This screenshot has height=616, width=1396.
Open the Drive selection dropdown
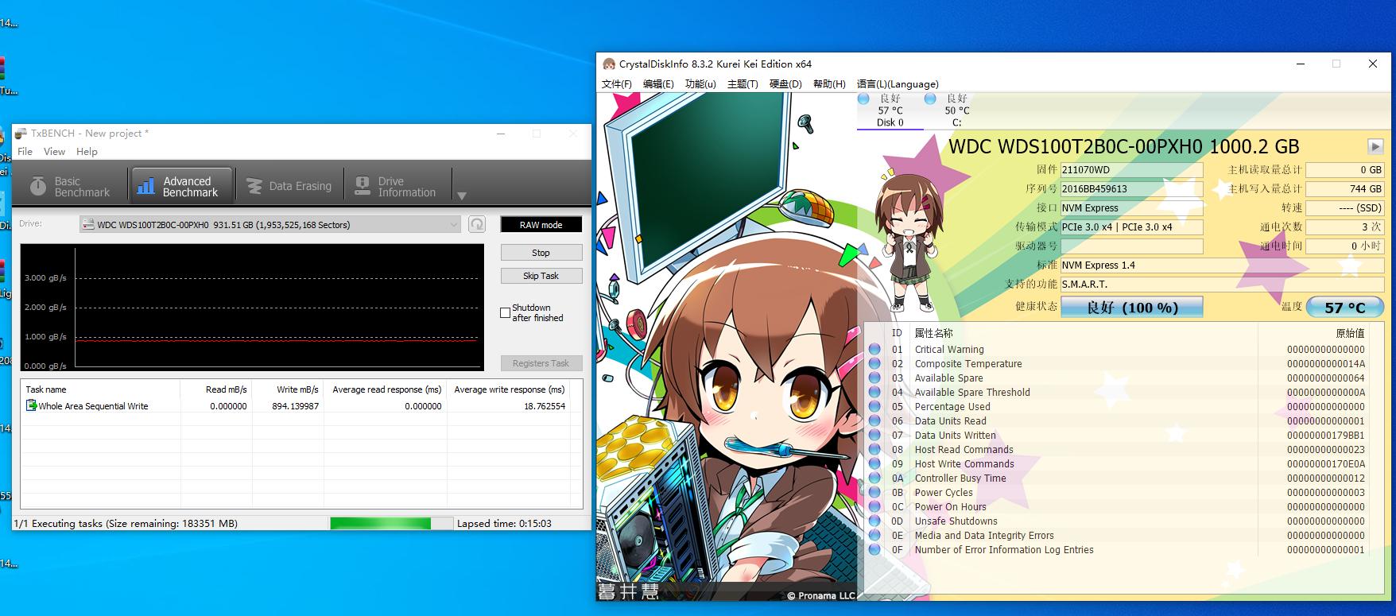270,224
